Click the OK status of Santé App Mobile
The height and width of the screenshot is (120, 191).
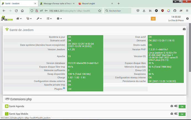(182, 114)
